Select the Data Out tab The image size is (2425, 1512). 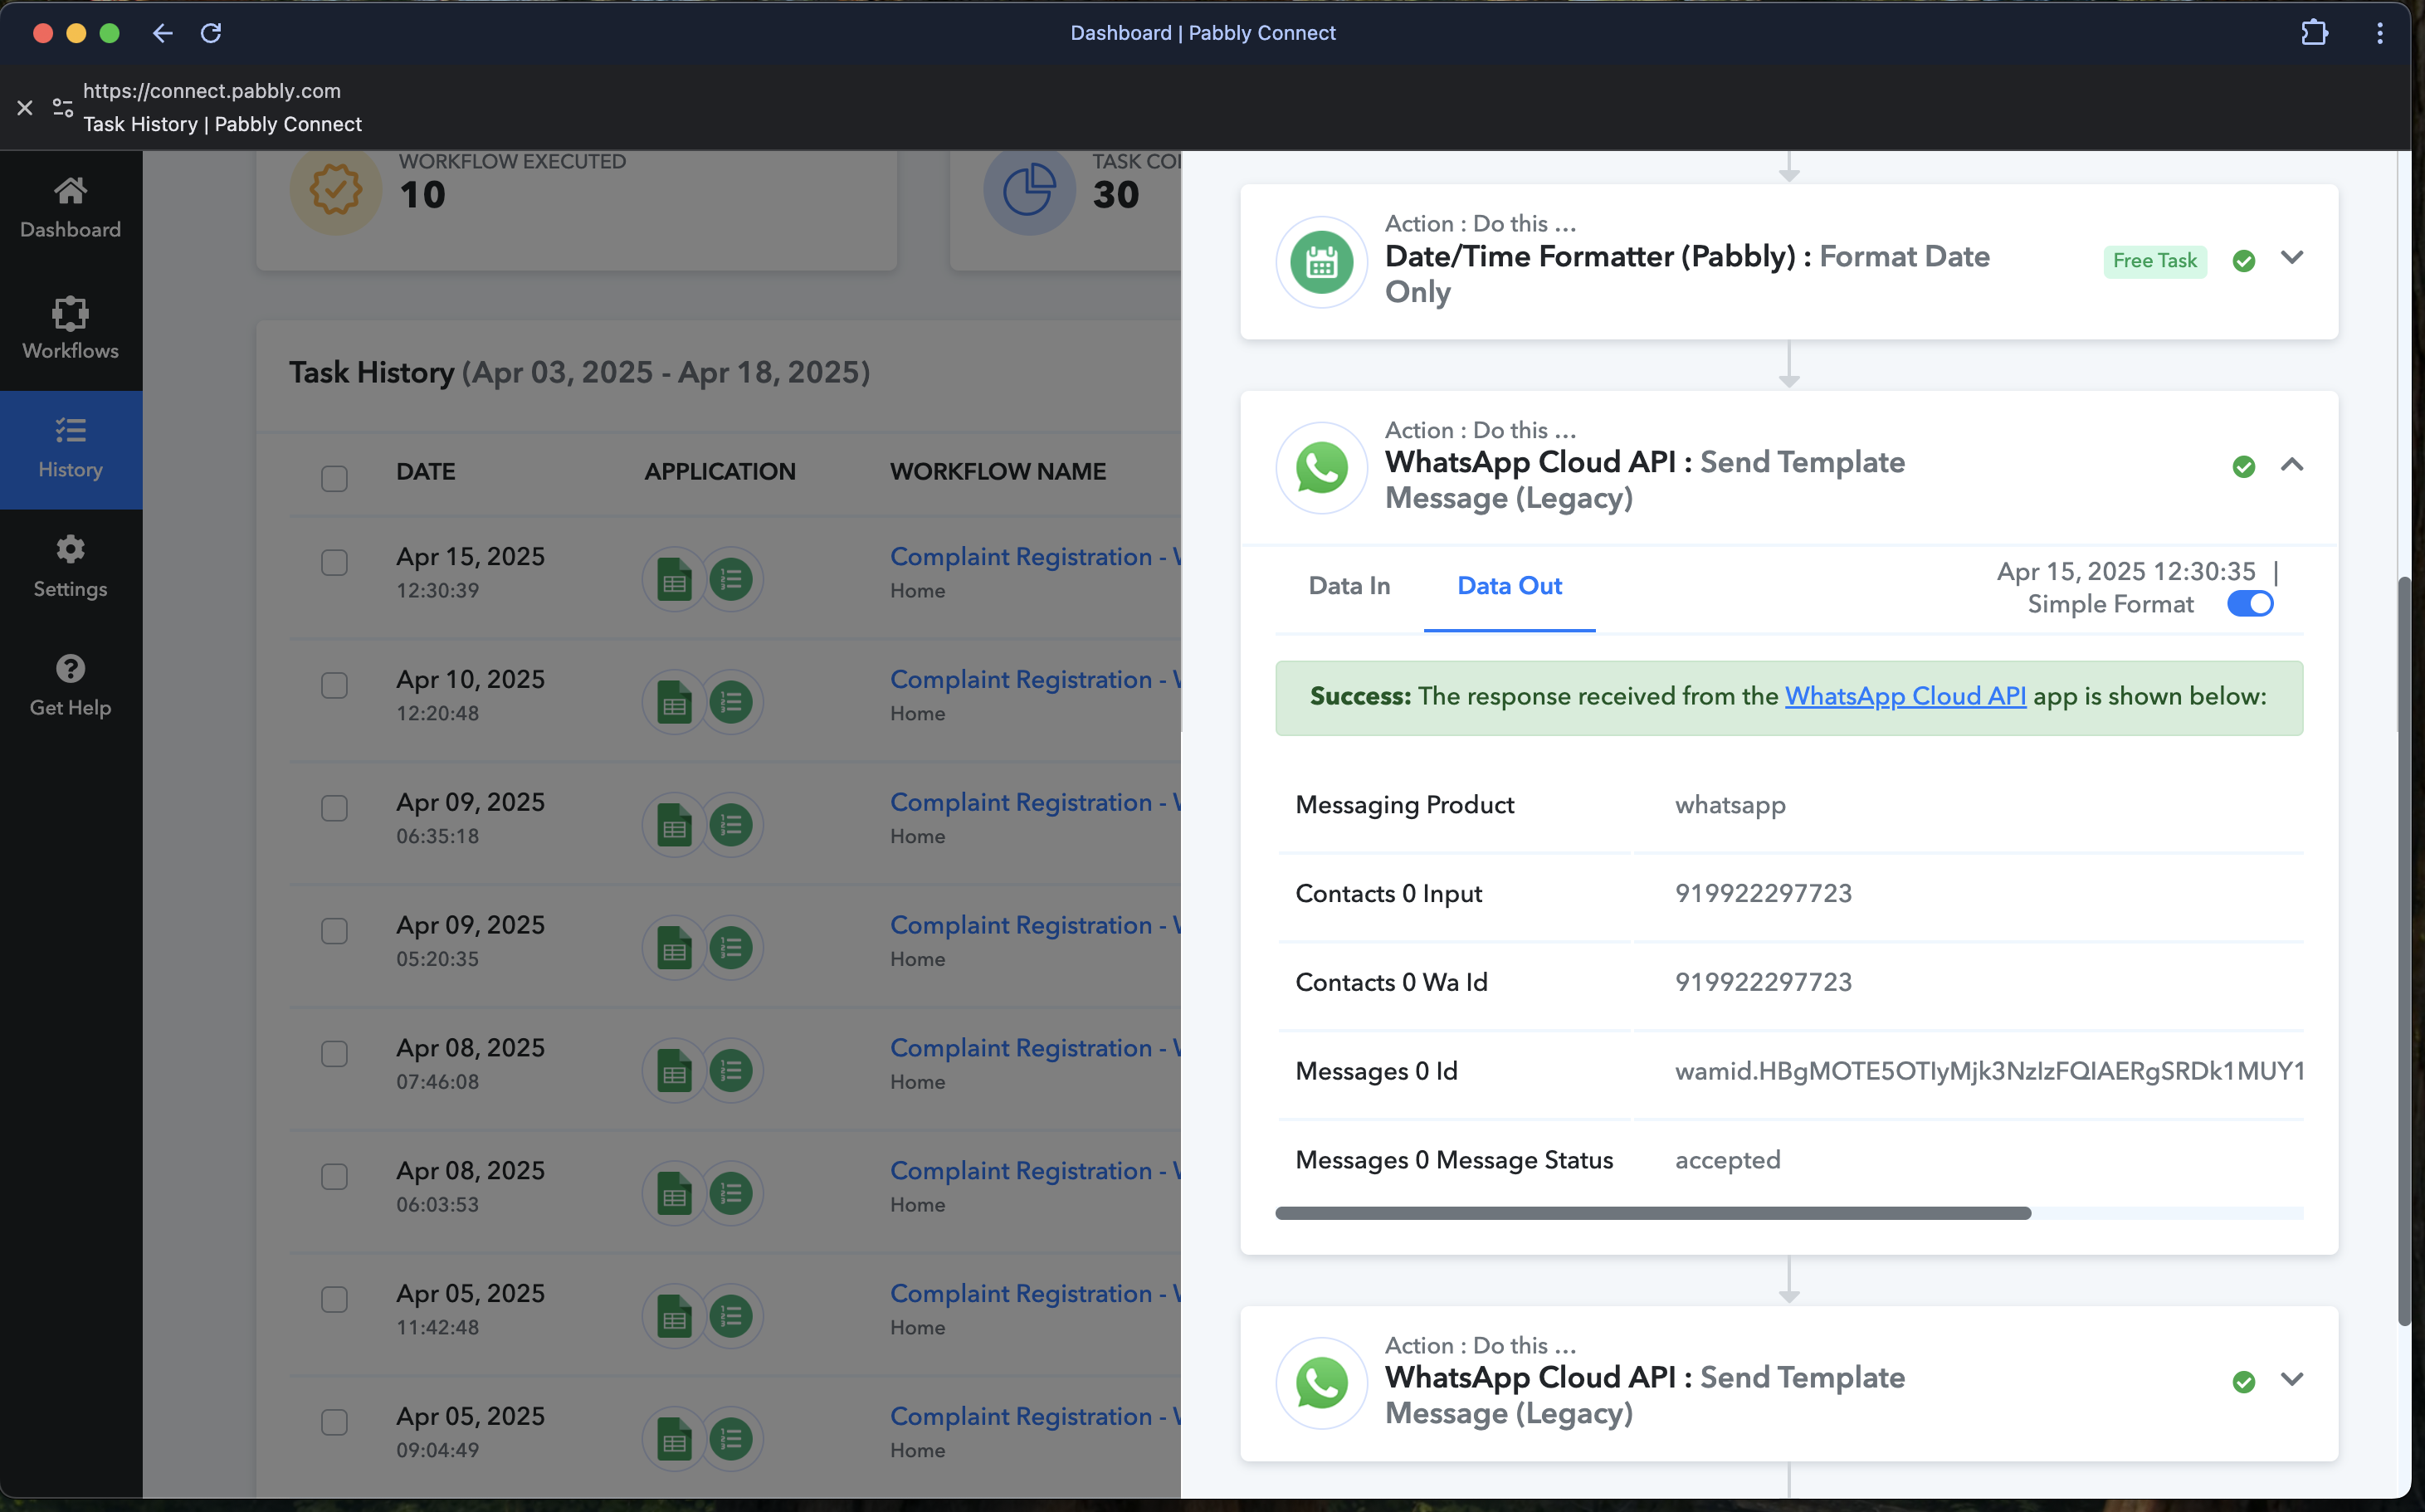click(1508, 586)
